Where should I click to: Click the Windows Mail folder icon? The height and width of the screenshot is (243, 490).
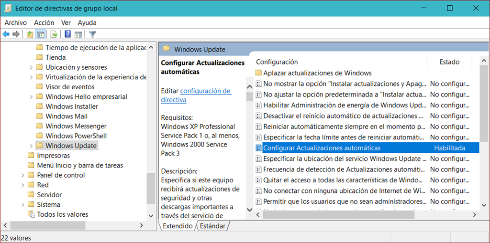39,116
